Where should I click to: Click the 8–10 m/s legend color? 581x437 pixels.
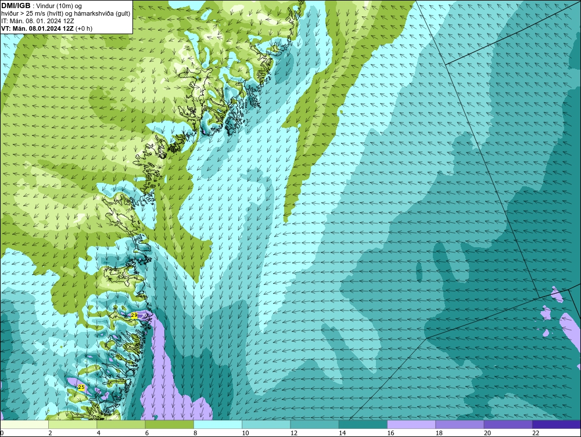point(218,424)
